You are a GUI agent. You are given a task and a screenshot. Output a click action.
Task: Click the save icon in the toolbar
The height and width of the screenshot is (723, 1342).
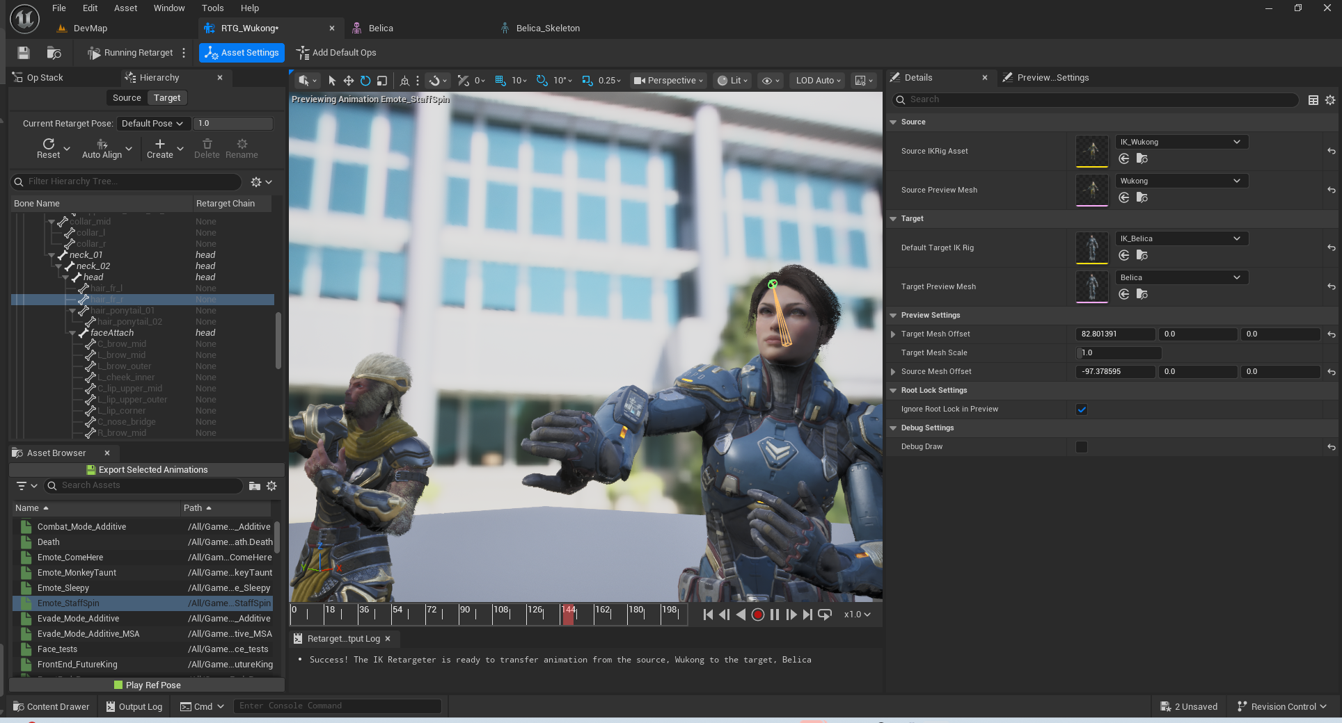pyautogui.click(x=24, y=53)
